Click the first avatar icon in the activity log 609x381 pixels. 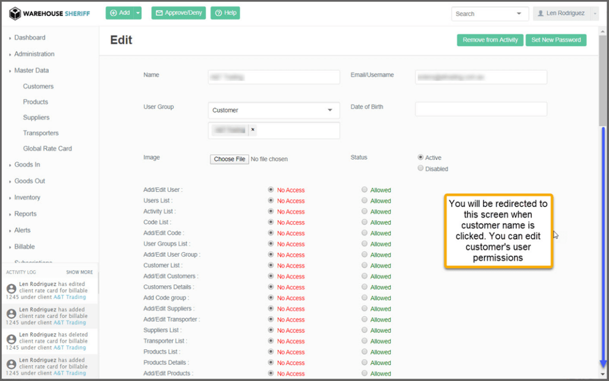(x=11, y=288)
